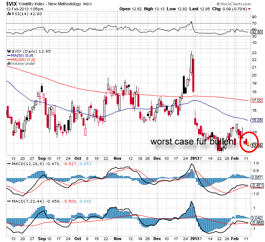Image resolution: width=265 pixels, height=242 pixels.
Task: Click the 15.05 price flag on right axis
Action: pos(257,120)
